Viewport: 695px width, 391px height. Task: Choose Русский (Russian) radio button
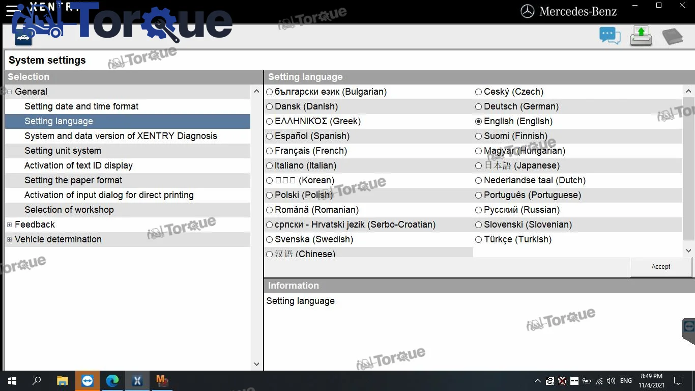coord(479,210)
